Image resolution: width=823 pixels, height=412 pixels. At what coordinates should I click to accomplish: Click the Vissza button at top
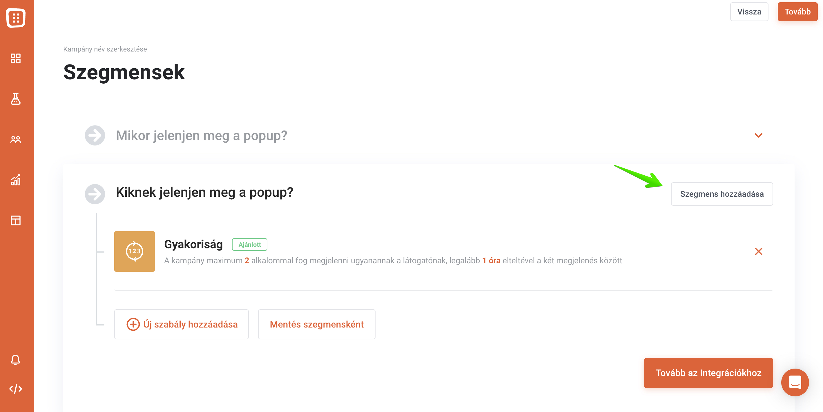pyautogui.click(x=749, y=12)
